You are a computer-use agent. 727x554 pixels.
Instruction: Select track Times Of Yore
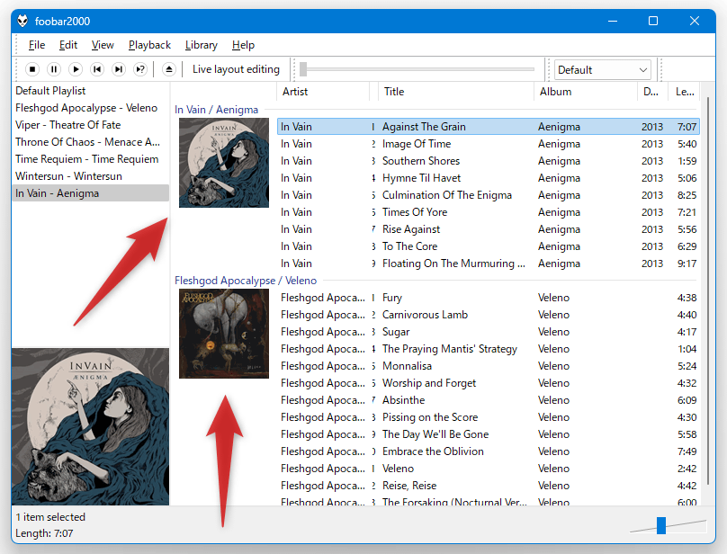(x=489, y=212)
